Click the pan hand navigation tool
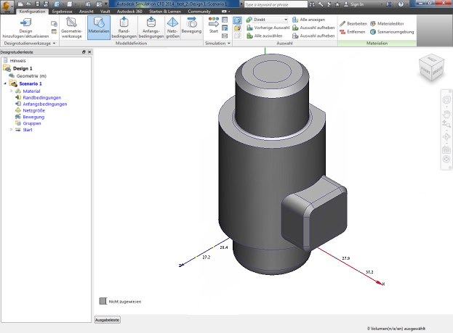The width and height of the screenshot is (453, 333). pyautogui.click(x=446, y=114)
